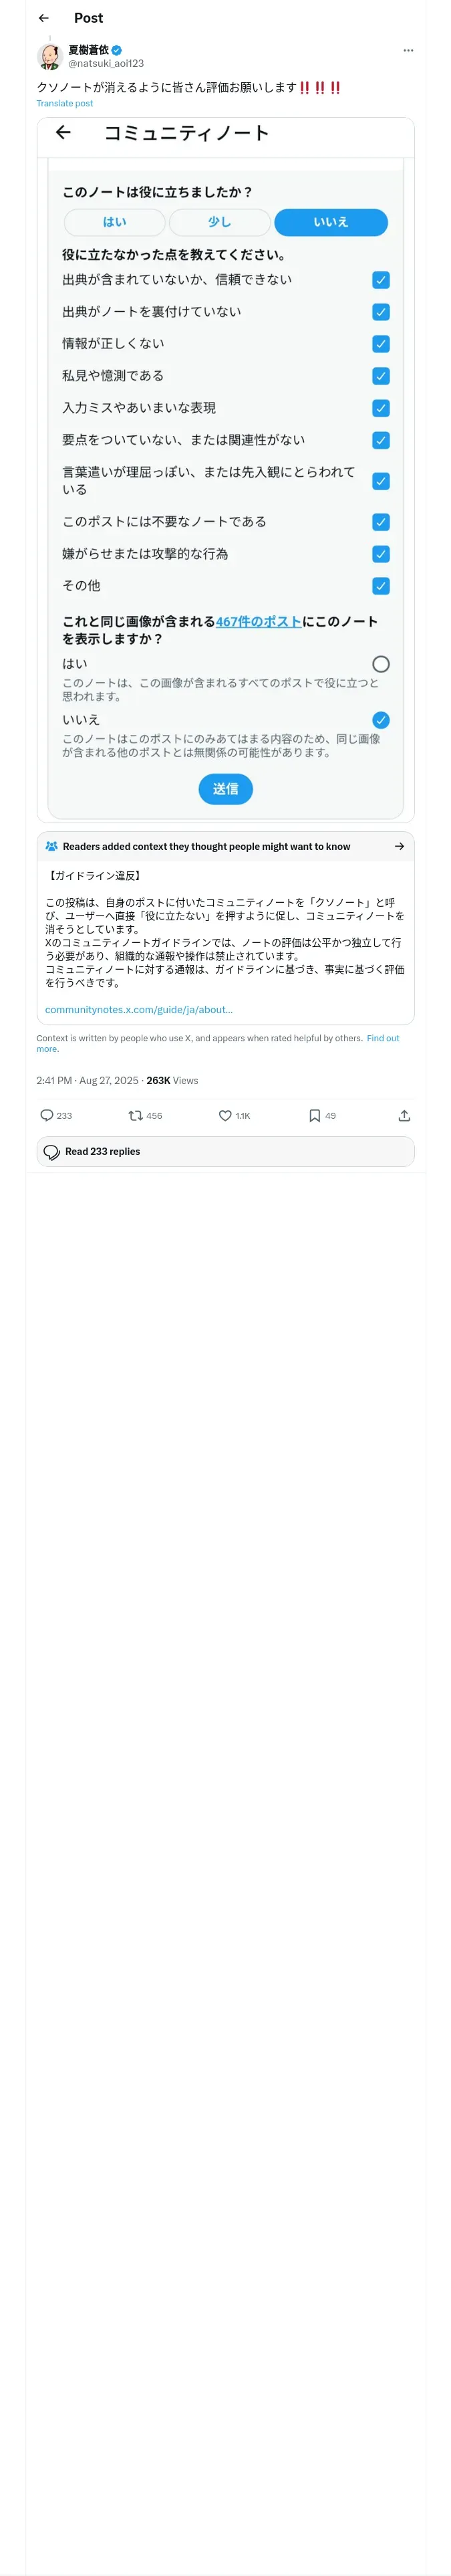Select the はい rating tab

click(x=115, y=222)
